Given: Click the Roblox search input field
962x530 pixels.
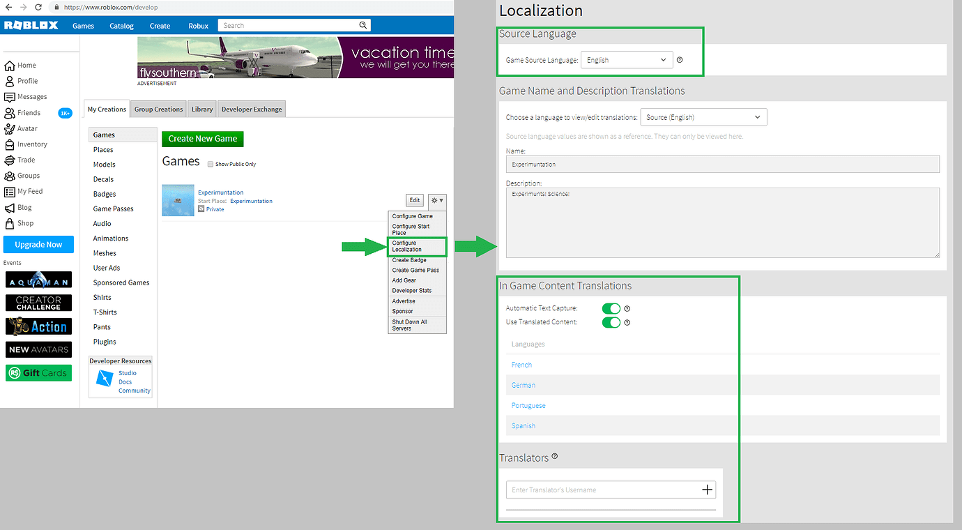Looking at the screenshot, I should [288, 25].
